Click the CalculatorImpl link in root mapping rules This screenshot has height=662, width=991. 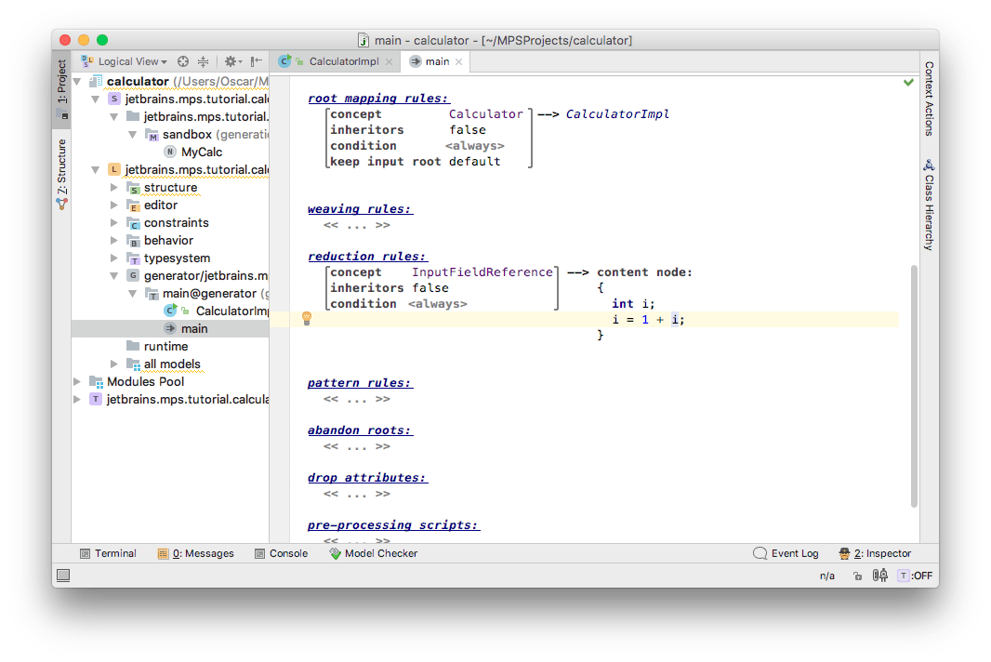(617, 114)
